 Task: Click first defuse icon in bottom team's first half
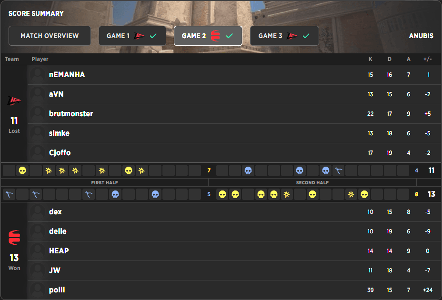point(9,194)
